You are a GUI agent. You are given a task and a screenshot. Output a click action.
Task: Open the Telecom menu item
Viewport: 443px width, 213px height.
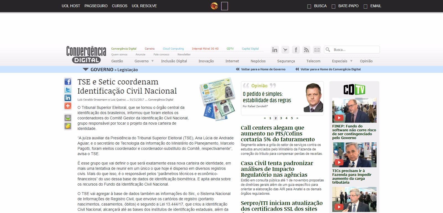(x=313, y=61)
